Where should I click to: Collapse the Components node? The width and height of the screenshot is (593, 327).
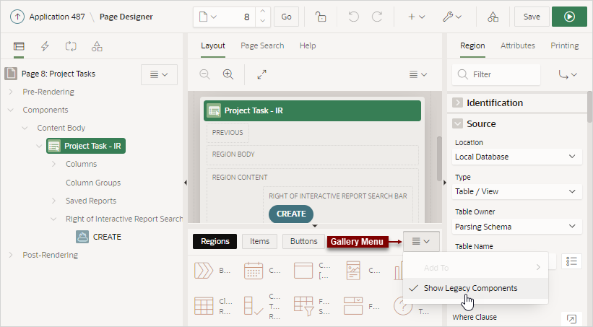pos(11,110)
